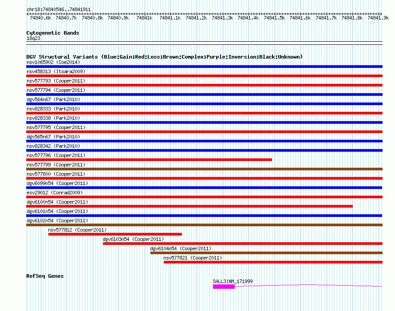Open the SALL3|NM_171999 gene label
This screenshot has height=311, width=395.
[233, 281]
